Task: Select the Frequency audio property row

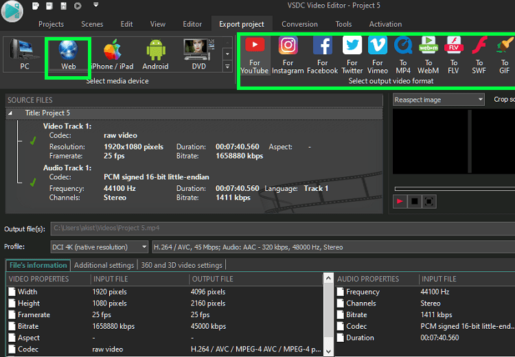Action: (425, 292)
